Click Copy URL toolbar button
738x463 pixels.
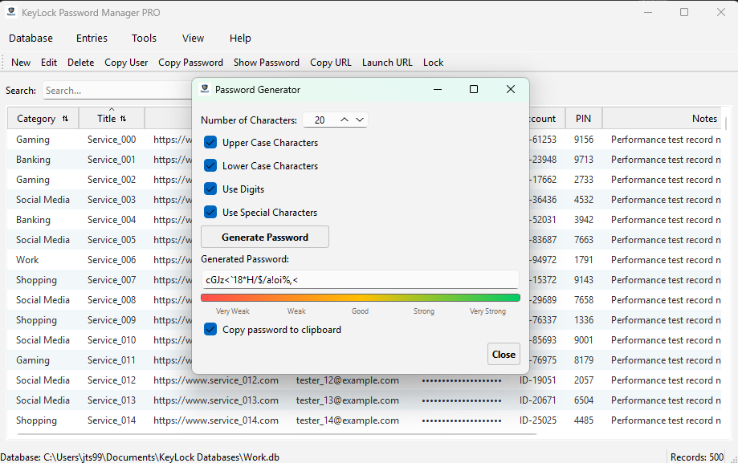tap(330, 63)
